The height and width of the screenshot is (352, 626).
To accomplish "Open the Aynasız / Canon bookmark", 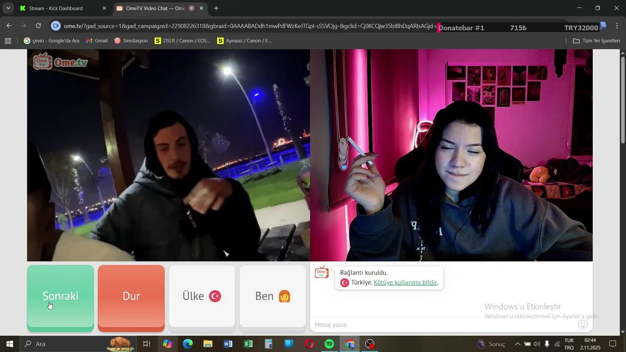I will coord(245,41).
